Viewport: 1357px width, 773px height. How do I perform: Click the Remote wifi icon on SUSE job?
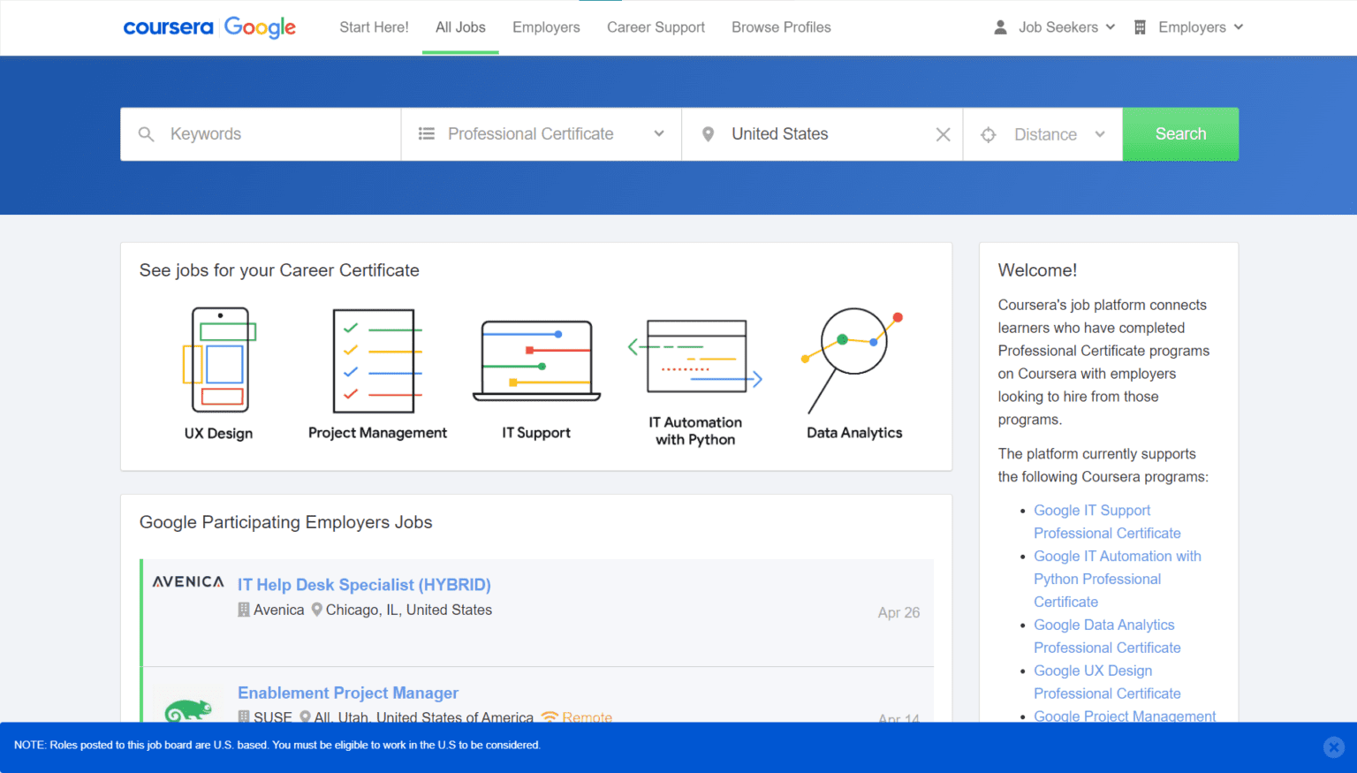pyautogui.click(x=551, y=716)
